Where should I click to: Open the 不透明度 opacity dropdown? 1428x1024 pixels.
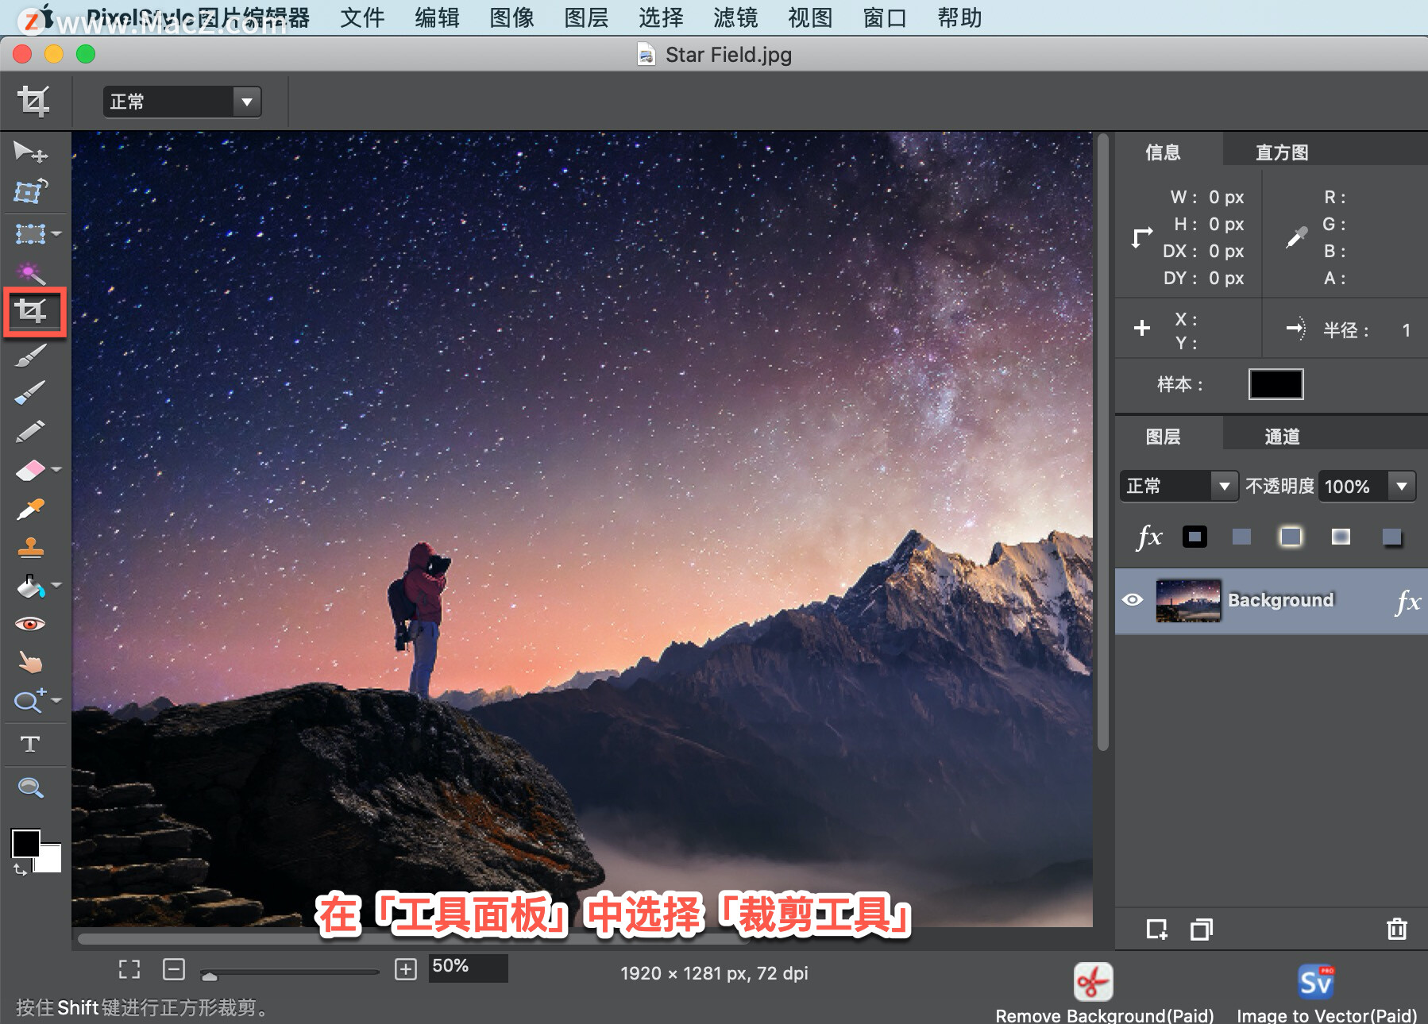(x=1367, y=486)
